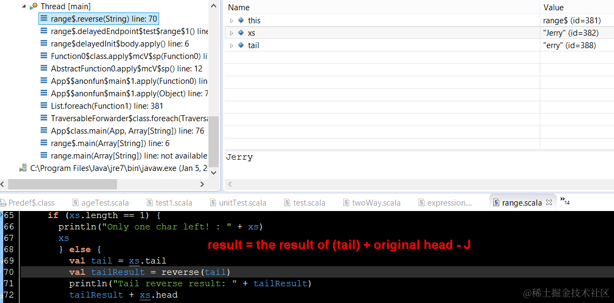This screenshot has width=614, height=303.
Task: Collapse the Thread [main] node
Action: (24, 6)
